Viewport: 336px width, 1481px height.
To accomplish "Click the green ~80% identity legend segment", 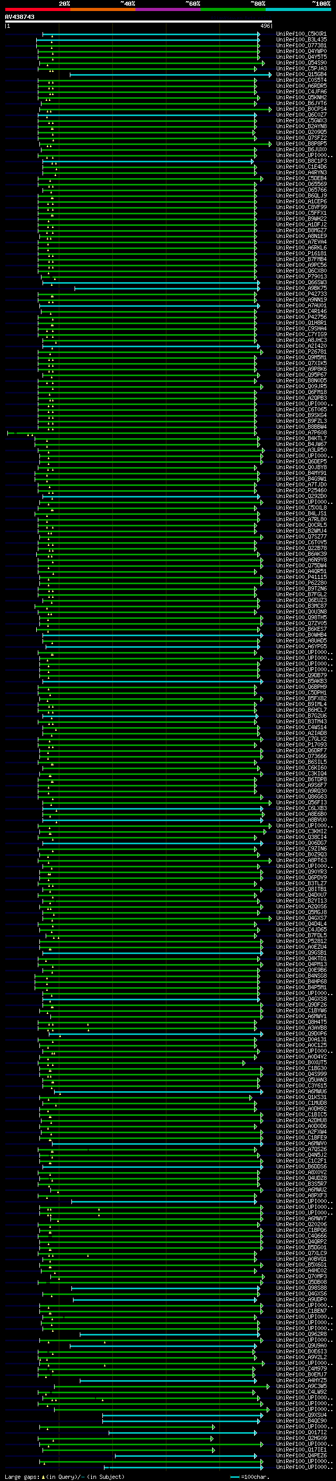I will click(233, 10).
